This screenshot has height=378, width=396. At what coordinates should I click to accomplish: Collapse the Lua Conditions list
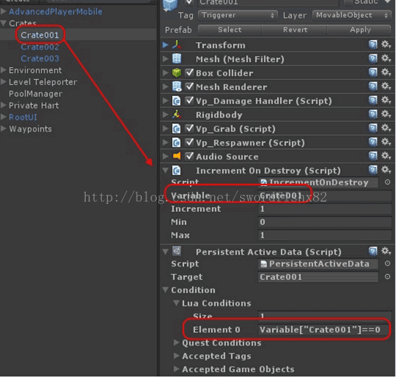click(177, 303)
